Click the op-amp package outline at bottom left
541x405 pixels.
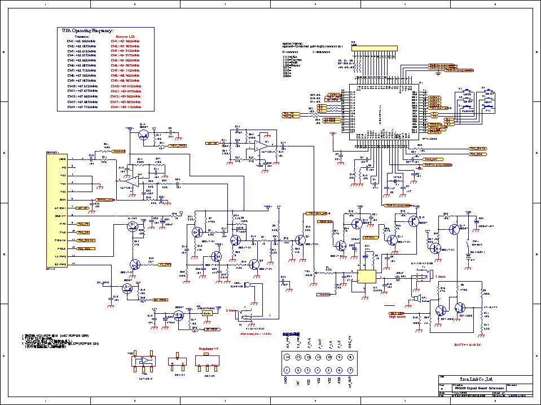145,361
